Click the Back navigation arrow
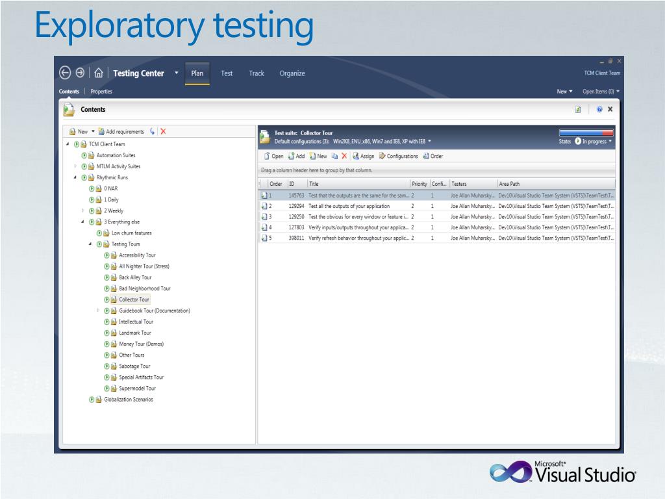 point(65,73)
